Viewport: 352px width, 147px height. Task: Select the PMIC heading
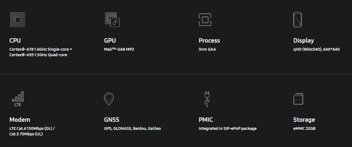pyautogui.click(x=206, y=120)
